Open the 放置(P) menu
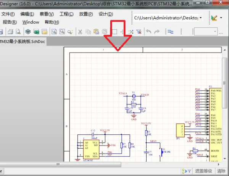Viewport: 229px width, 176px height. pyautogui.click(x=86, y=14)
